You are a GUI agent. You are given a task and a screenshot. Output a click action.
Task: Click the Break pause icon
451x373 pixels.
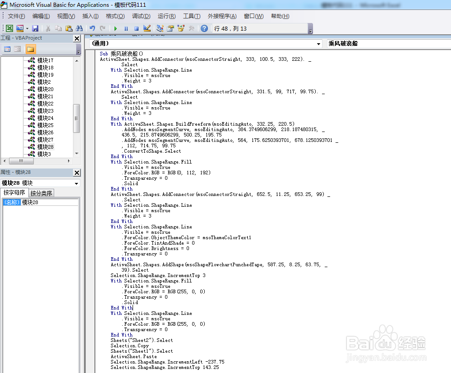[126, 28]
